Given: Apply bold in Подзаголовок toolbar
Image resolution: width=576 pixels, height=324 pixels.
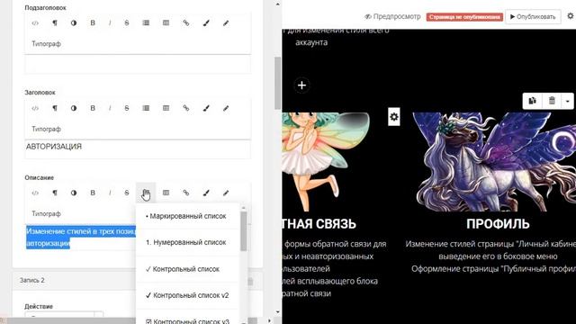Looking at the screenshot, I should point(93,23).
